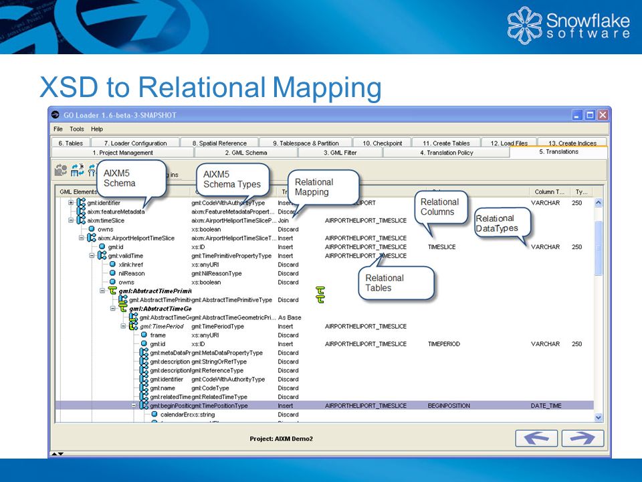The image size is (642, 482).
Task: Collapse the bold gml:AbstractTimeGe node
Action: (x=112, y=309)
